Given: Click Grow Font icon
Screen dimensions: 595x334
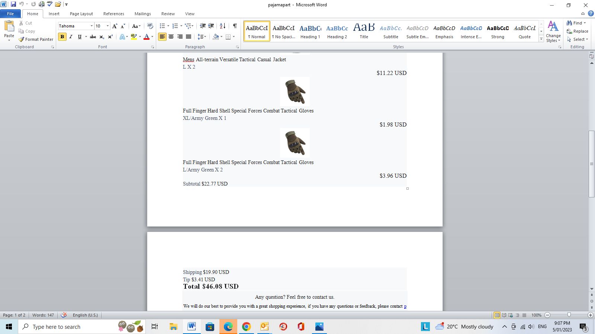Looking at the screenshot, I should click(115, 26).
